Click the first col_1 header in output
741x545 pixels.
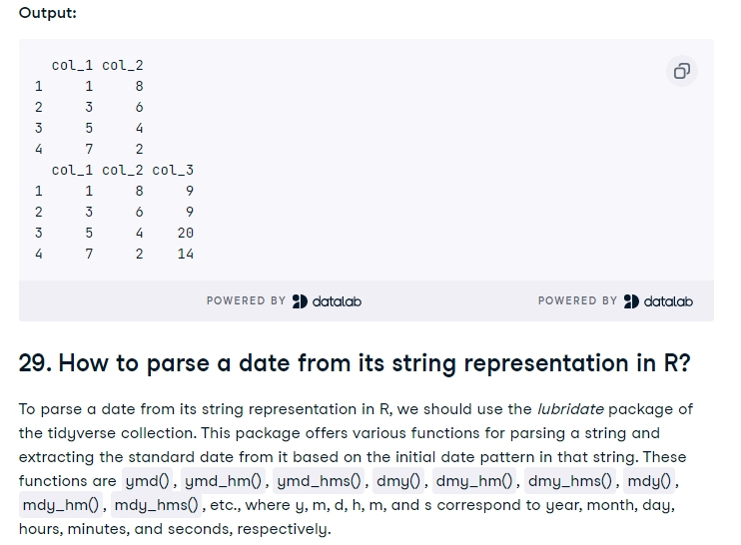click(x=72, y=65)
